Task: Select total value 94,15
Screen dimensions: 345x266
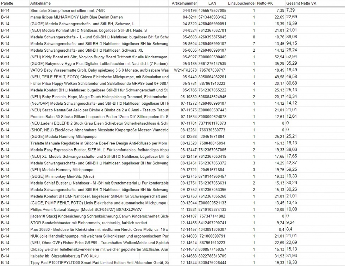Action: point(291,43)
